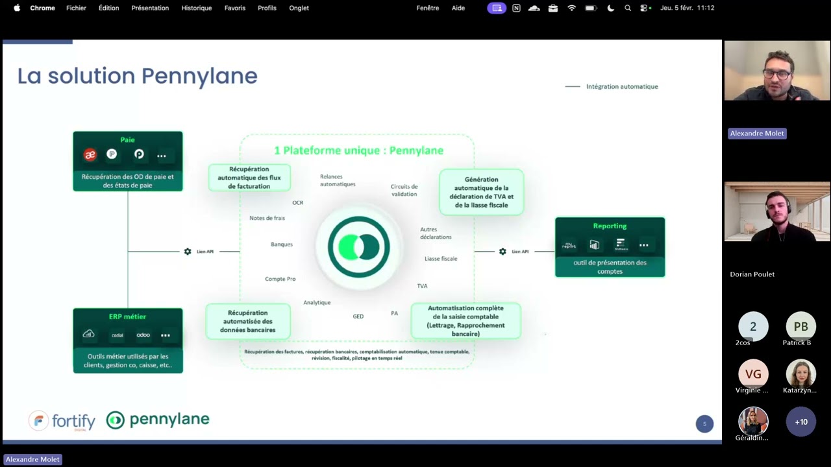Viewport: 831px width, 467px height.
Task: Click the red æ icon in Paie box
Action: [90, 154]
